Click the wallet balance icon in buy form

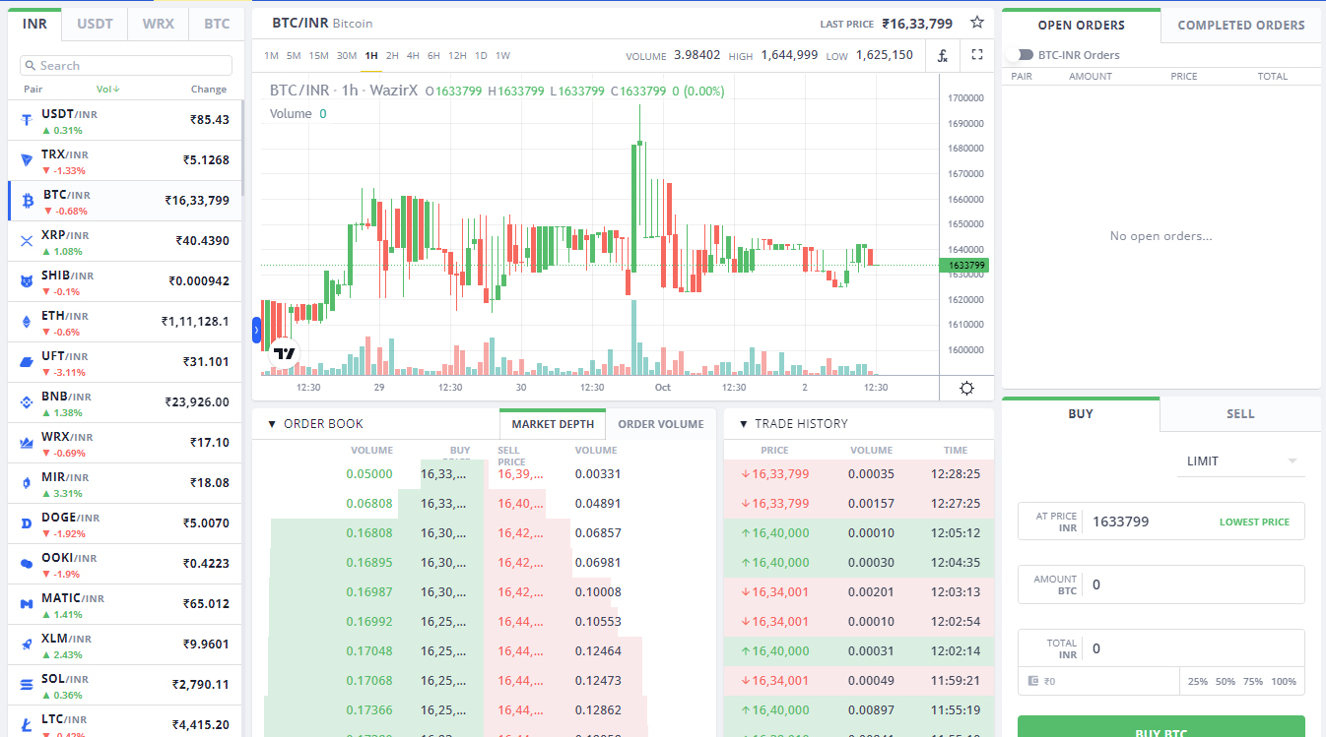click(x=1033, y=681)
